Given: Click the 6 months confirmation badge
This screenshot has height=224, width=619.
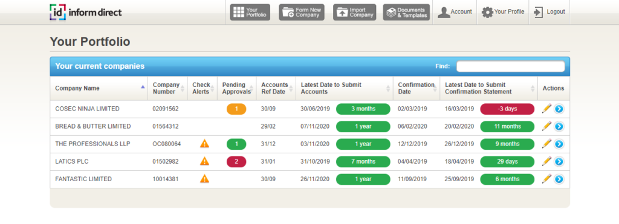Looking at the screenshot, I should [x=507, y=179].
